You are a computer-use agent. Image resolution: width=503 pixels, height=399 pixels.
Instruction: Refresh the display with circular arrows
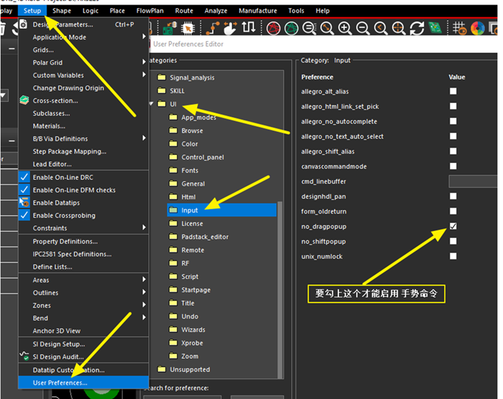pos(417,28)
